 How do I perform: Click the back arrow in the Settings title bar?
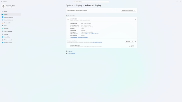[x=2, y=2]
